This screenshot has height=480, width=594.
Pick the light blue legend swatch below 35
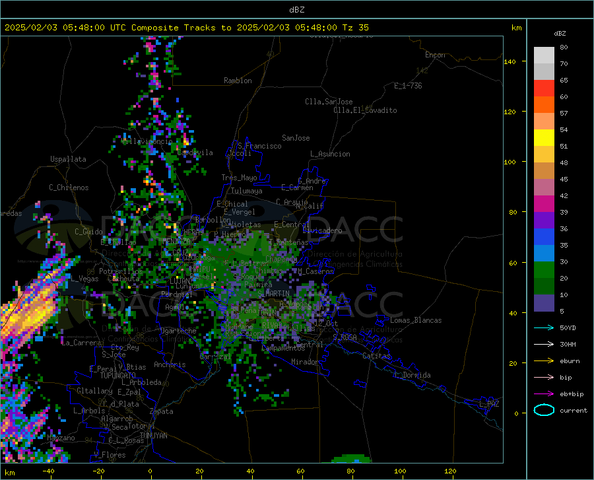(544, 254)
